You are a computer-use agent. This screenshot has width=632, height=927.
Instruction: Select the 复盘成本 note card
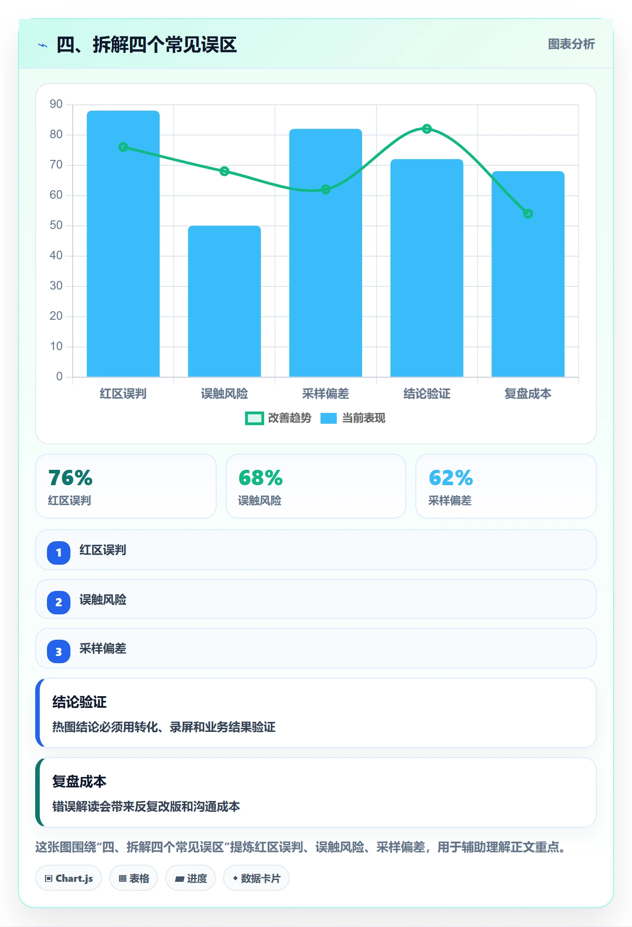(x=316, y=792)
